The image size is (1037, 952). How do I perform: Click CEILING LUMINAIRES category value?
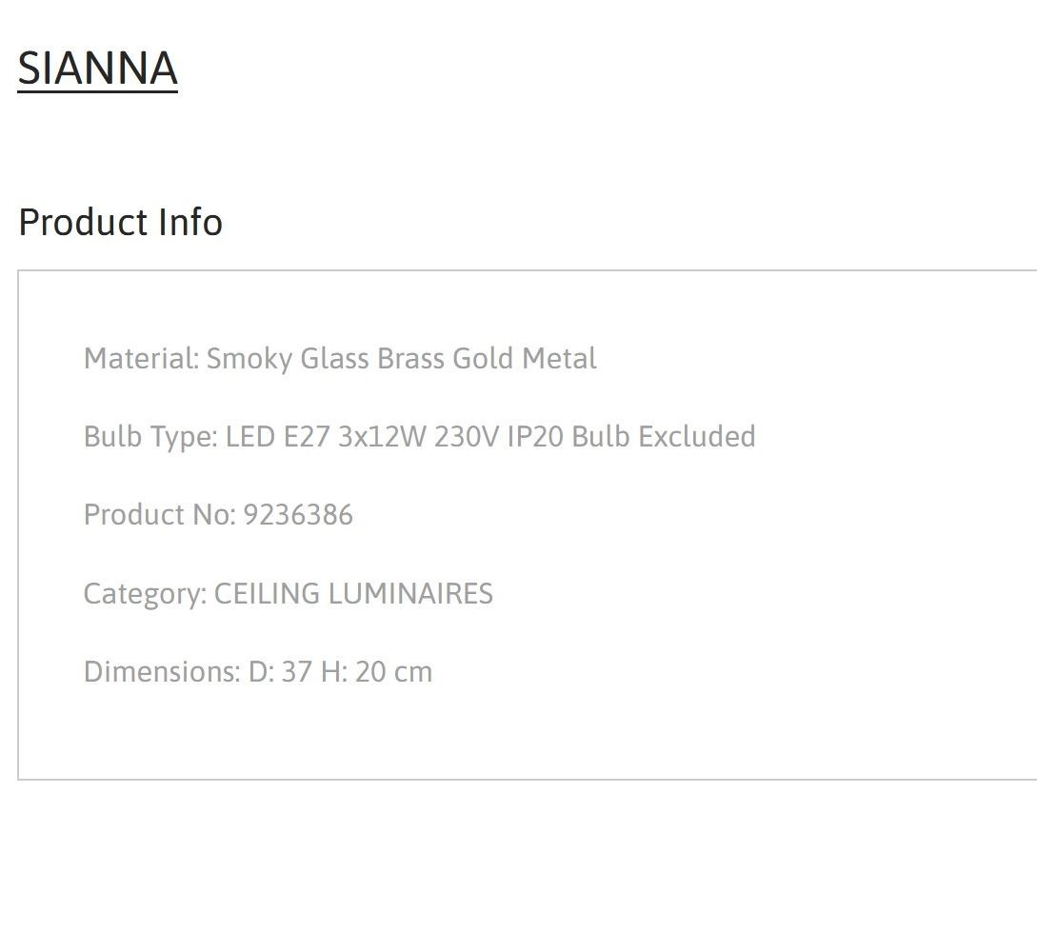tap(354, 594)
